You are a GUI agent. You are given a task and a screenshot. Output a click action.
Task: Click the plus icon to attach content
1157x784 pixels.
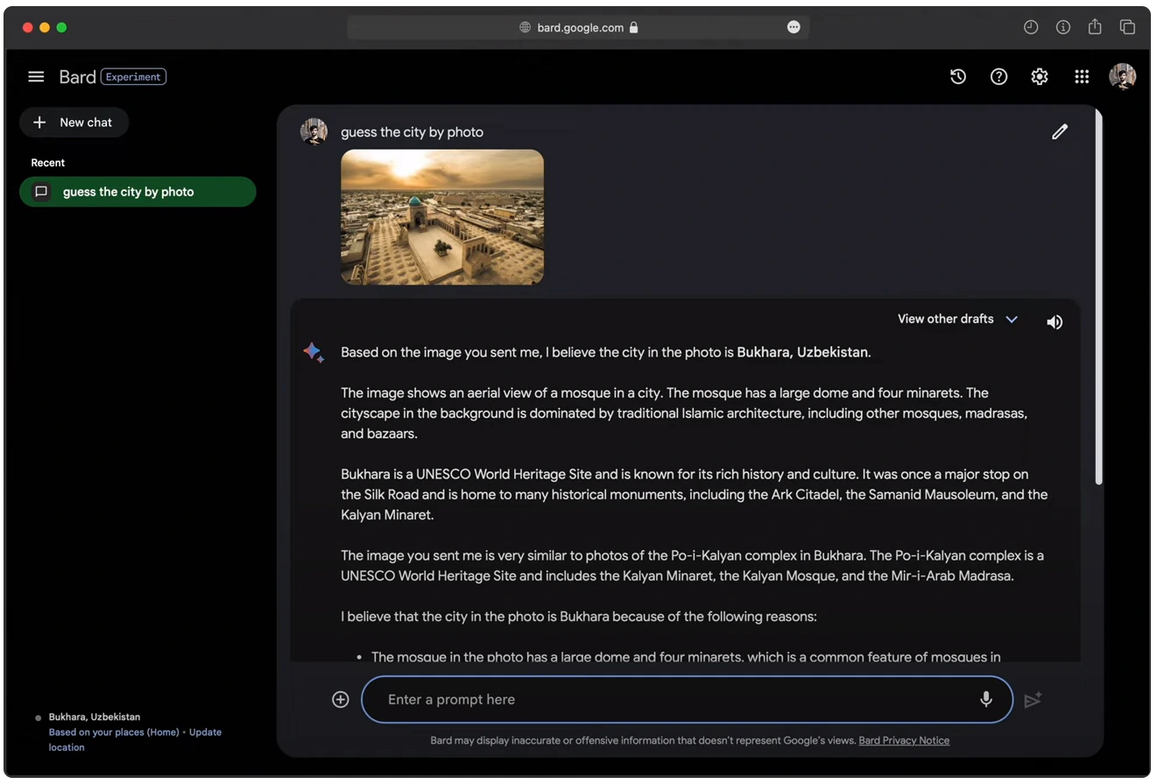click(x=340, y=699)
